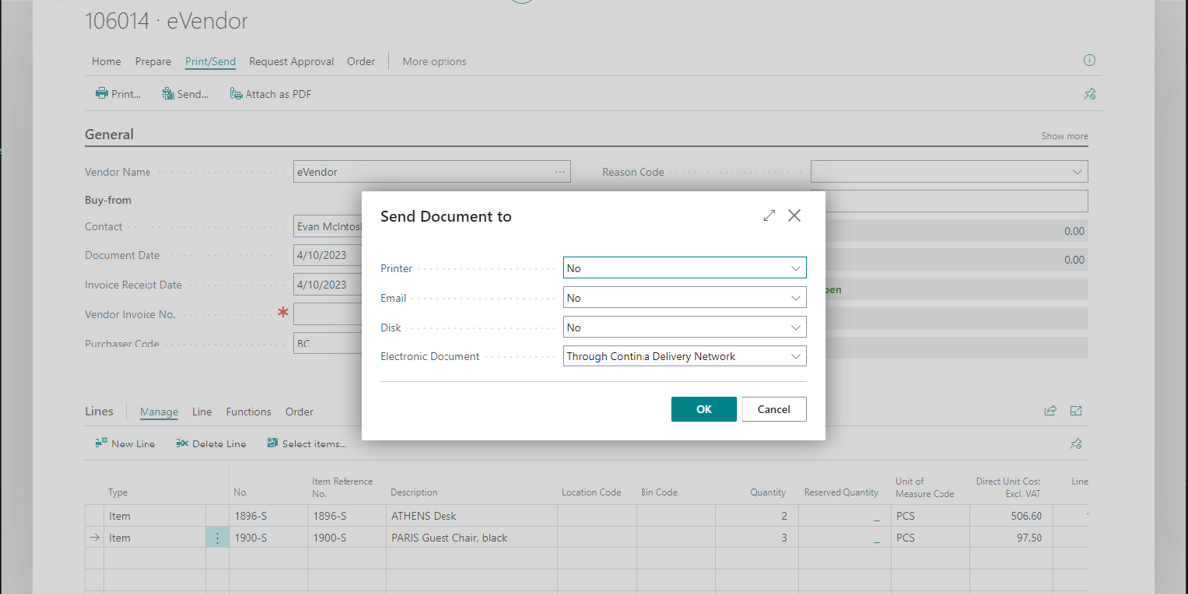The height and width of the screenshot is (594, 1188).
Task: Click the Cancel button
Action: coord(773,409)
